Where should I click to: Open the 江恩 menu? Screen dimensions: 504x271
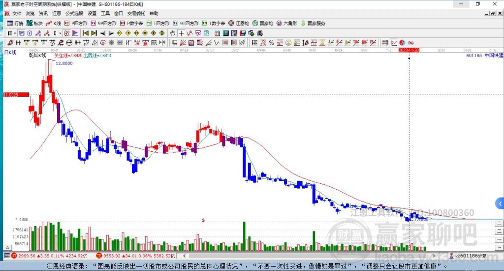[x=57, y=13]
